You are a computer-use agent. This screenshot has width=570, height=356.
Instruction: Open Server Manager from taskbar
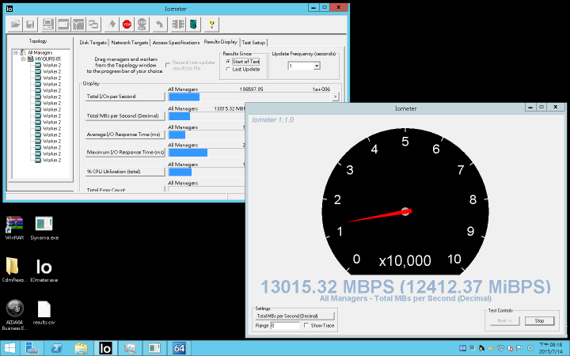(x=32, y=348)
